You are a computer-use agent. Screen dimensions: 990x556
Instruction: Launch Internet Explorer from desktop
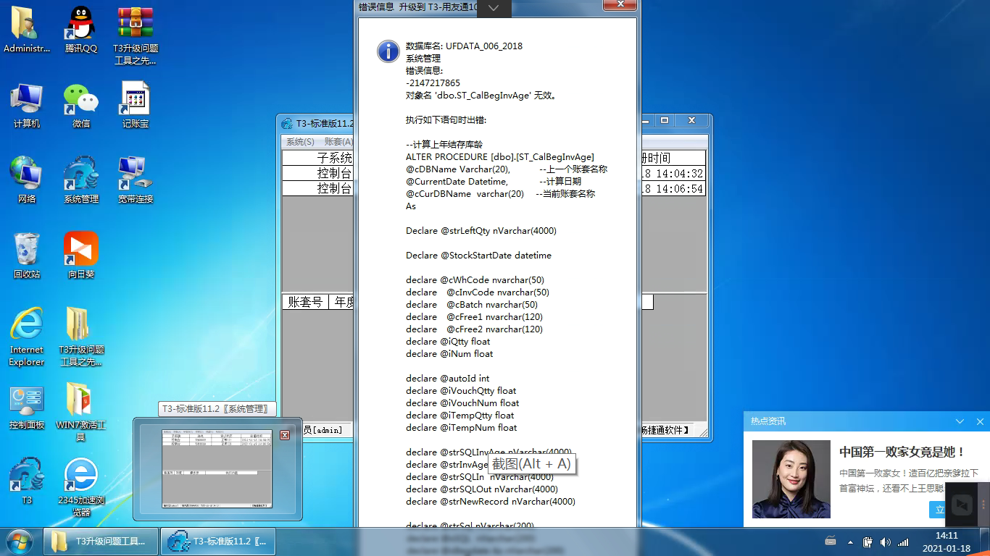[27, 337]
